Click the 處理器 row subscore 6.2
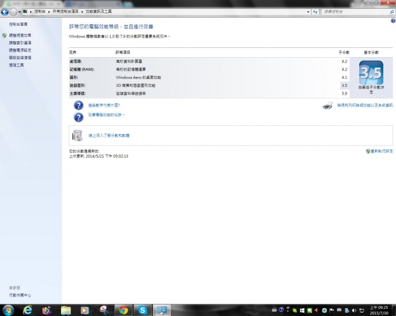396x316 pixels. pos(344,62)
